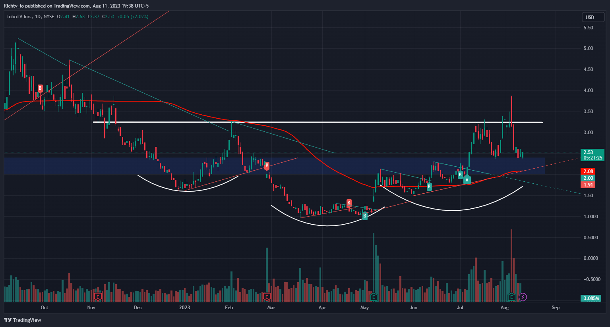Click the green earnings E marker in May

(373, 296)
